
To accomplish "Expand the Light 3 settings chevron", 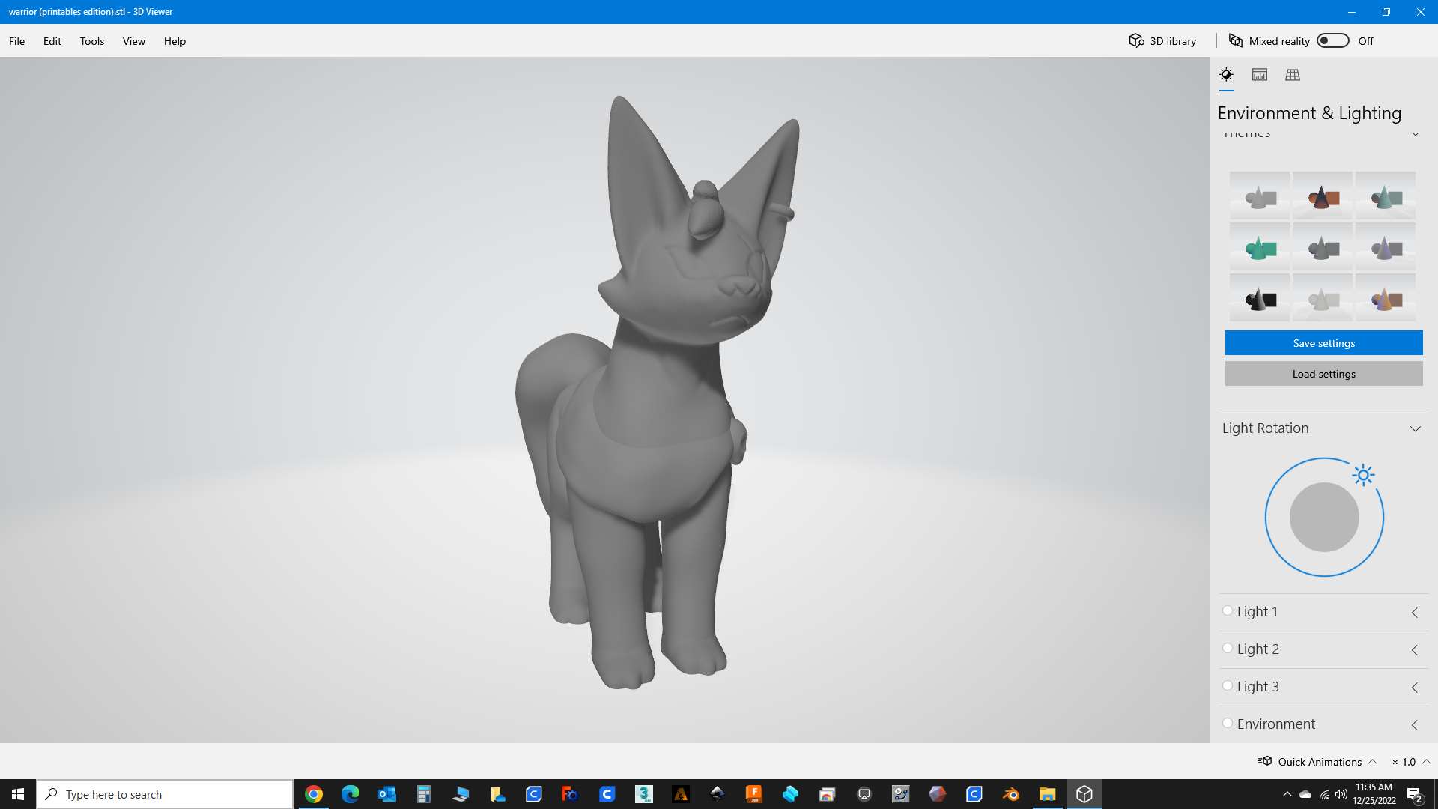I will click(1415, 688).
